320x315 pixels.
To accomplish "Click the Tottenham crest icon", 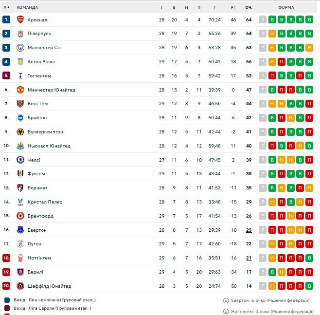I will pyautogui.click(x=20, y=75).
